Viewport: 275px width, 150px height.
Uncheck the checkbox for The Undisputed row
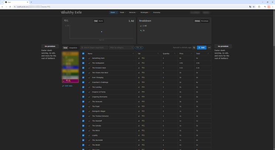coord(83,63)
